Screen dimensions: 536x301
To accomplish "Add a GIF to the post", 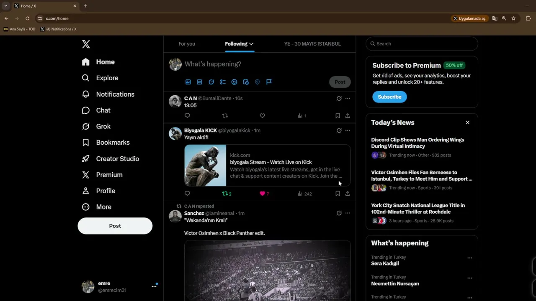I will (200, 82).
